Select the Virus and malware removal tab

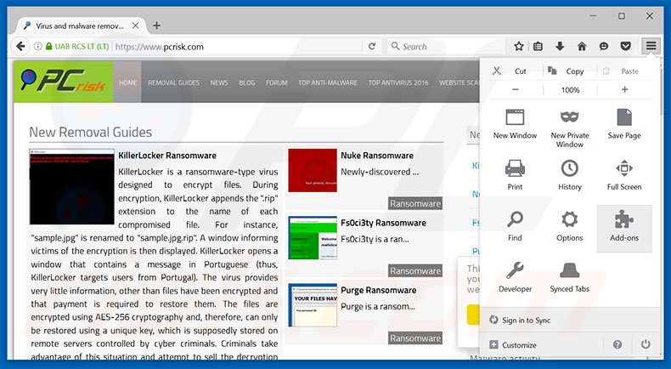[82, 26]
